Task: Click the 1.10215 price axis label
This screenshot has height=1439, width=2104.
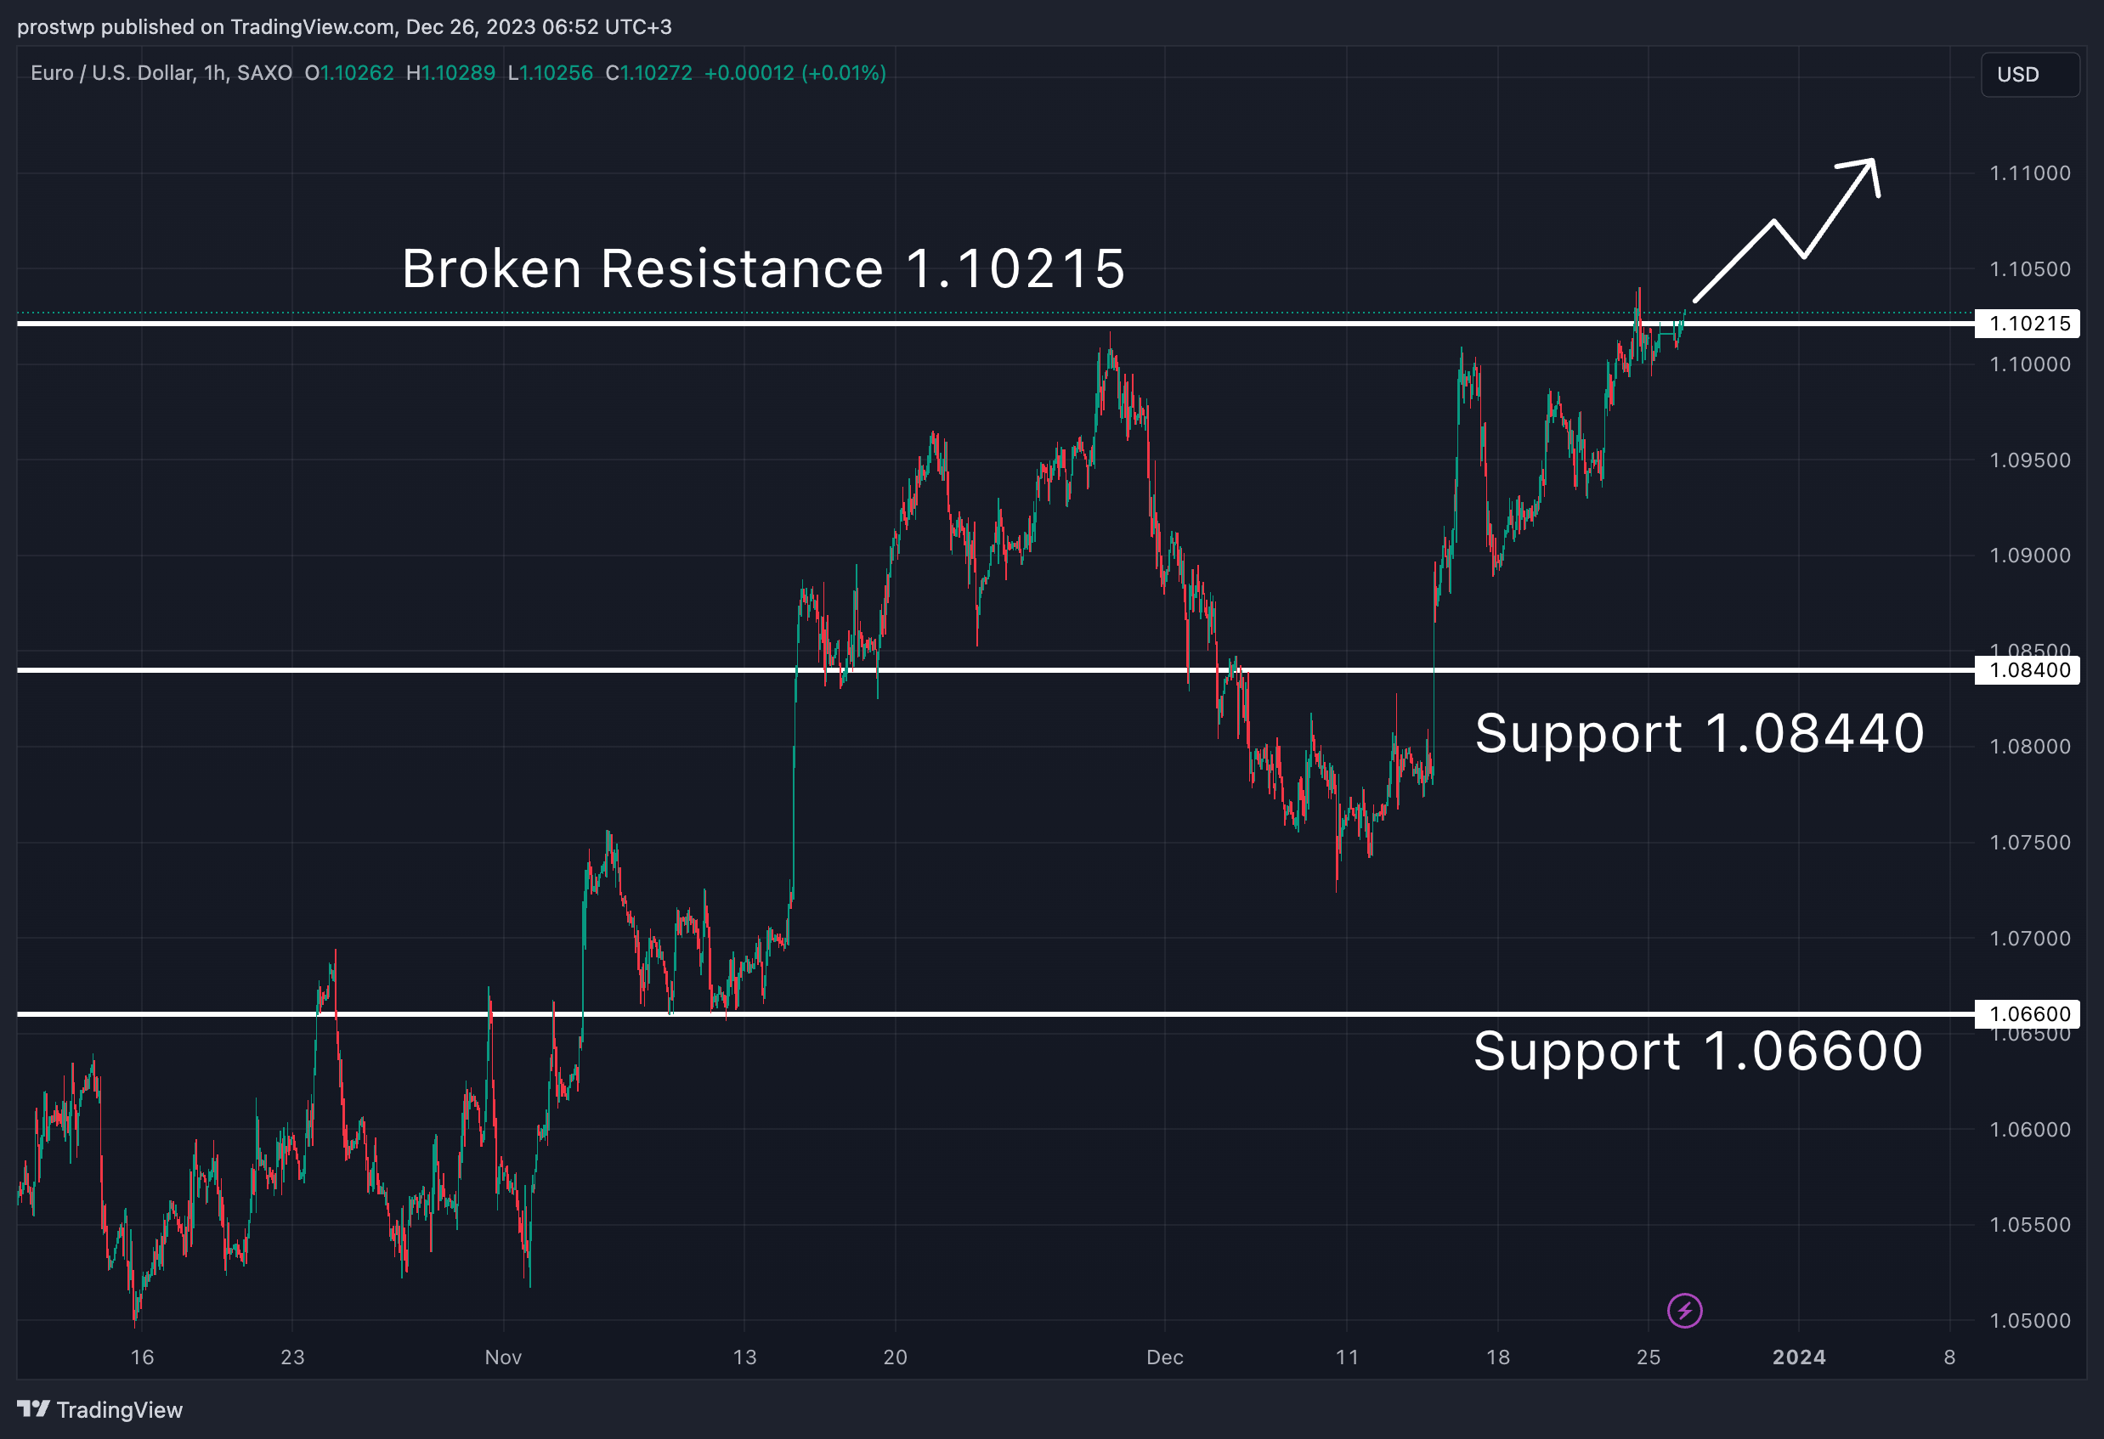Action: 2029,323
